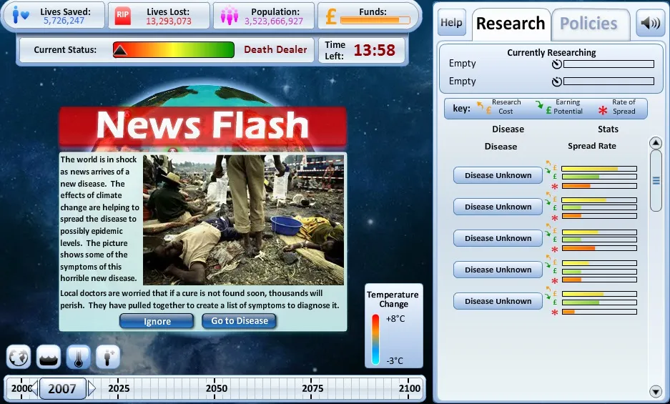This screenshot has width=670, height=404.
Task: Select the fifth Disease Unknown button
Action: 498,301
